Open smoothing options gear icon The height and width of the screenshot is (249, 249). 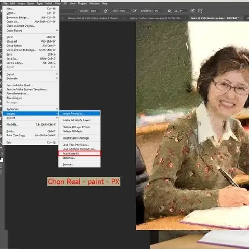coord(169,11)
